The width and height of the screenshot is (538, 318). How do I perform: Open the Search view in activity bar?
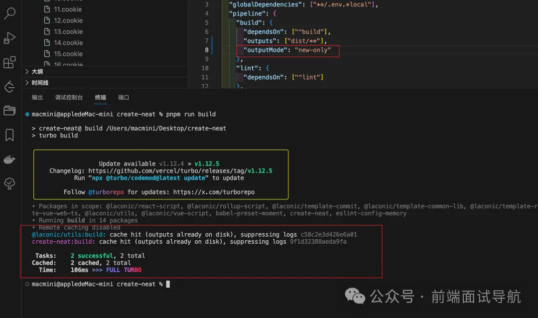(9, 13)
